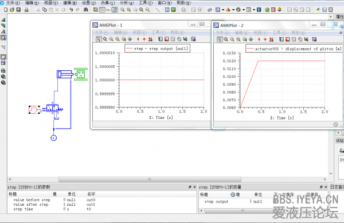Toggle the save-next checkbox for step output

276,201
